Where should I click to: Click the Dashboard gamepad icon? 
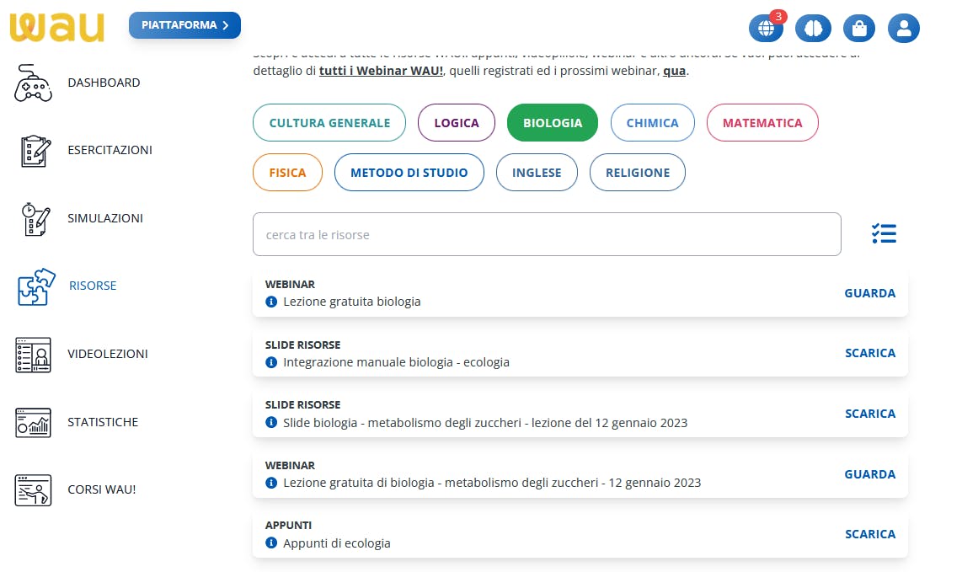[33, 83]
